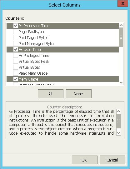Screen dimensions: 130x169
Task: Cancel the Select Columns dialog
Action: click(112, 160)
